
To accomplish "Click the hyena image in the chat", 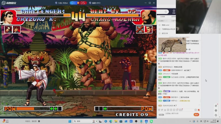I will [x=172, y=45].
